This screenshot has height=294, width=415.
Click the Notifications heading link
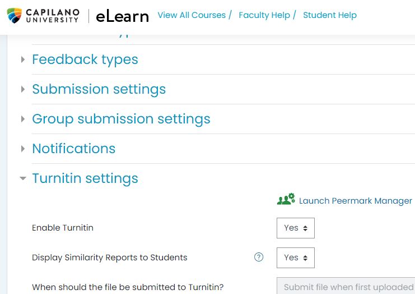click(x=74, y=149)
